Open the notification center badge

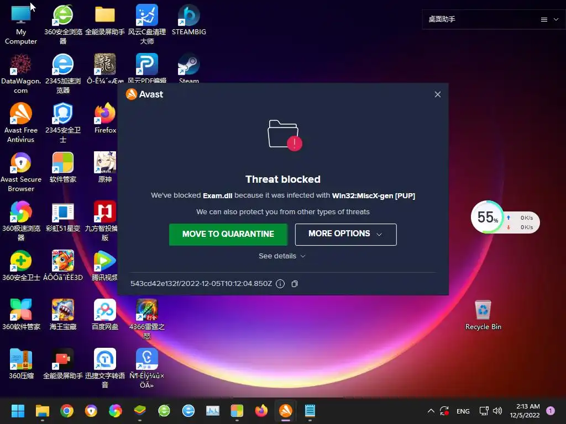click(x=551, y=411)
